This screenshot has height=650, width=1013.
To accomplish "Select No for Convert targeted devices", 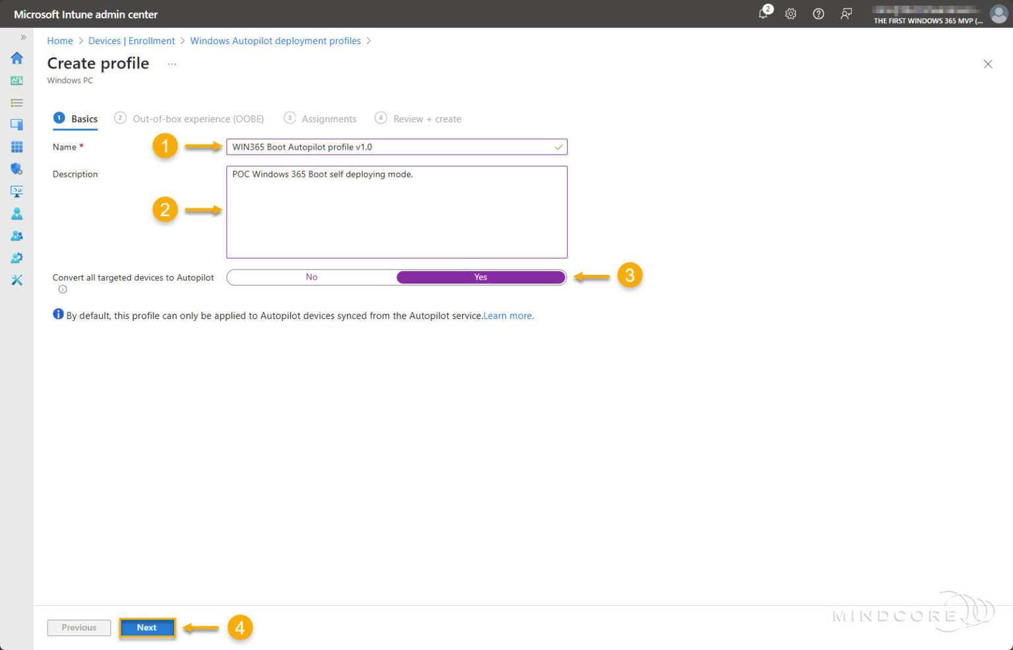I will (x=311, y=278).
